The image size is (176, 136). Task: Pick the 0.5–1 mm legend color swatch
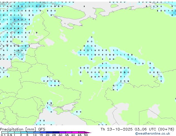[x=11, y=132]
